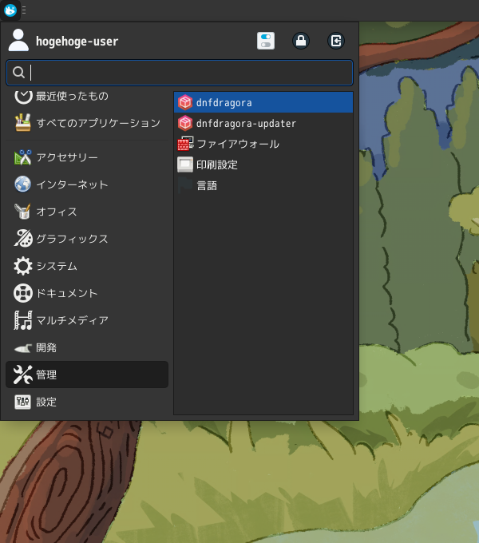The height and width of the screenshot is (543, 479).
Task: Click the gear icon for システム
Action: click(x=23, y=266)
